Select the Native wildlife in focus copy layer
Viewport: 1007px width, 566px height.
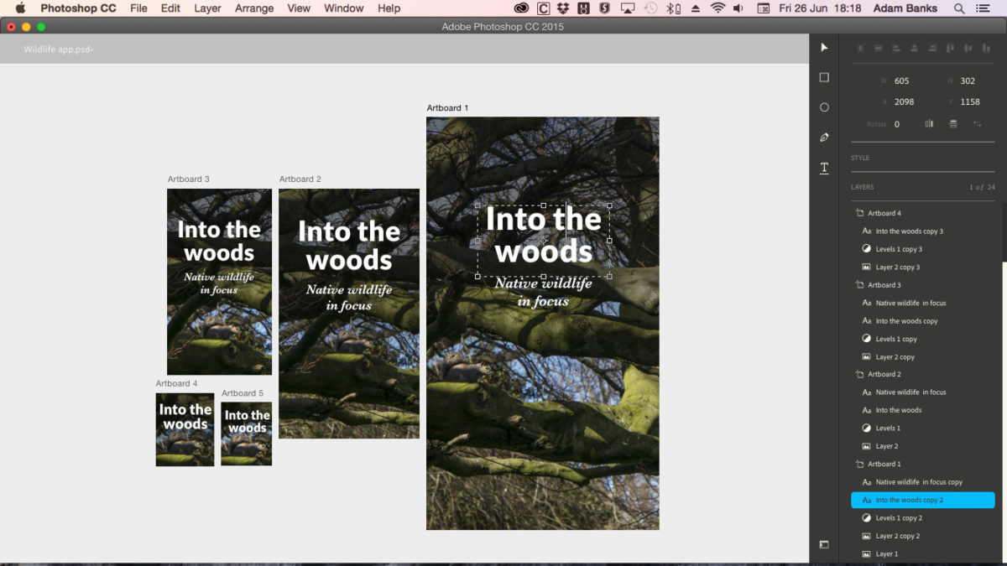923,481
